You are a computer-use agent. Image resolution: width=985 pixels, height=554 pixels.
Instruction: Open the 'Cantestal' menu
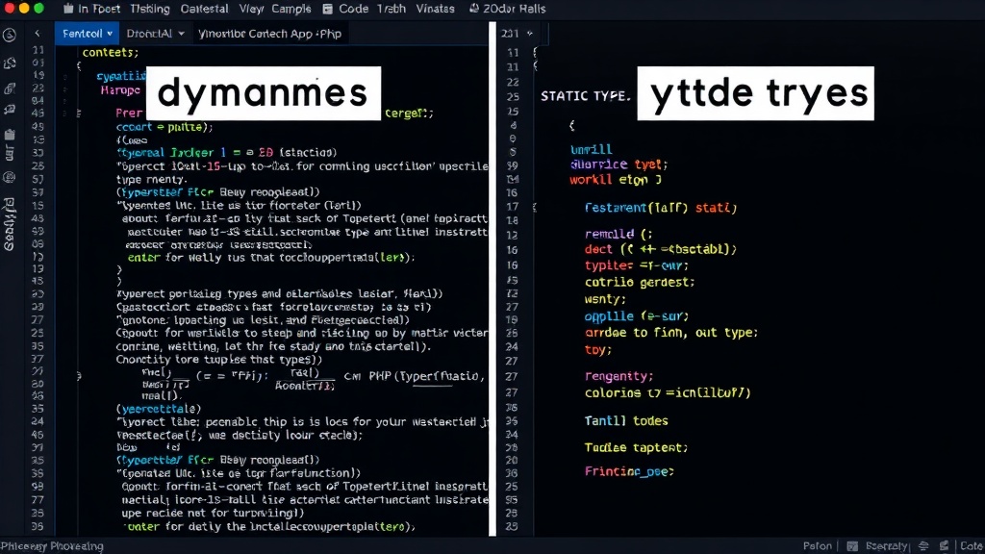(204, 9)
